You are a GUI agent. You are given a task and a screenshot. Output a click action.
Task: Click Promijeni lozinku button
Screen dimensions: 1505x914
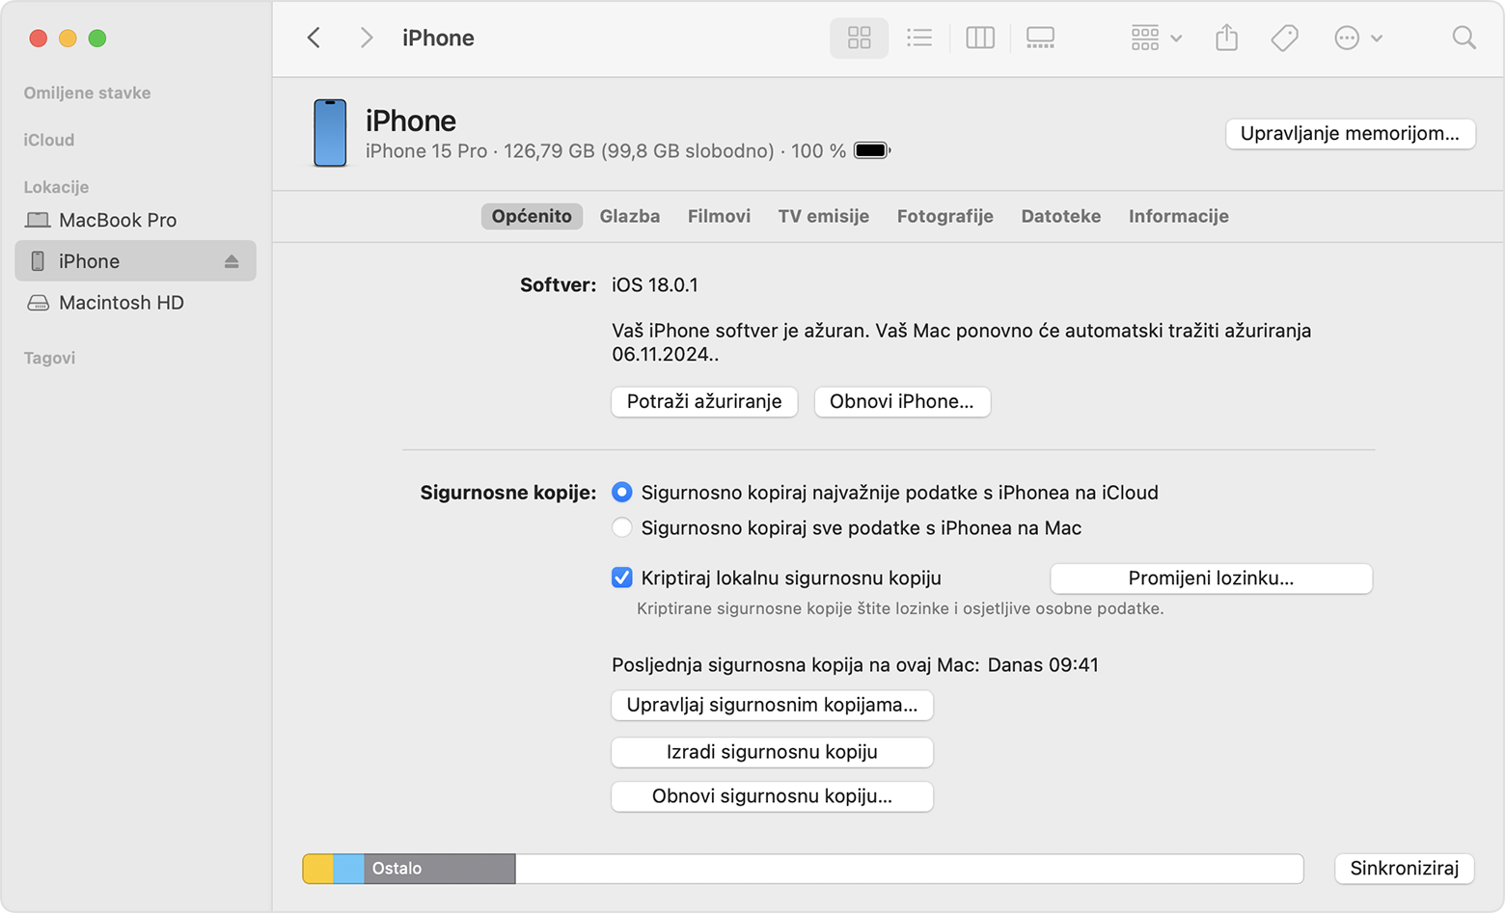click(1211, 578)
